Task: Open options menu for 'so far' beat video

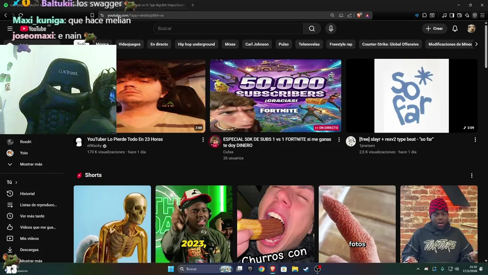Action: tap(475, 140)
